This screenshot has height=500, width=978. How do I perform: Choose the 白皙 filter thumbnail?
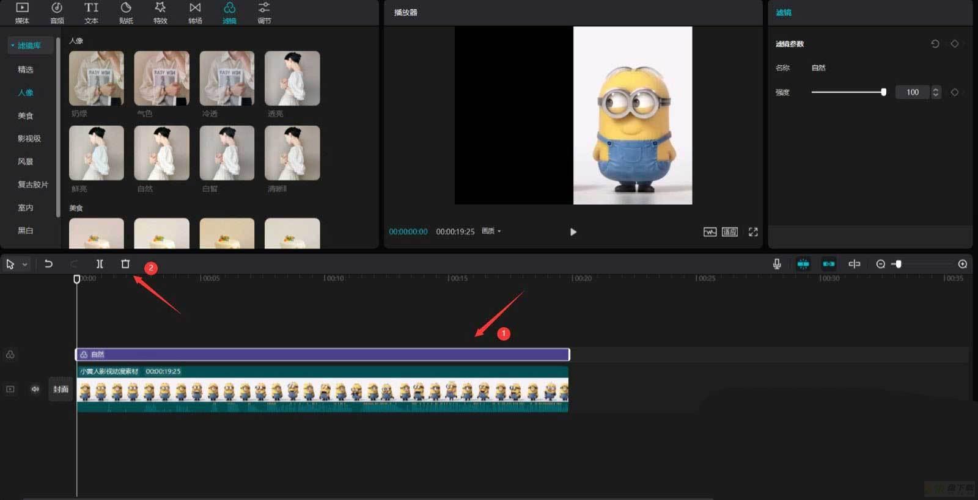point(227,153)
